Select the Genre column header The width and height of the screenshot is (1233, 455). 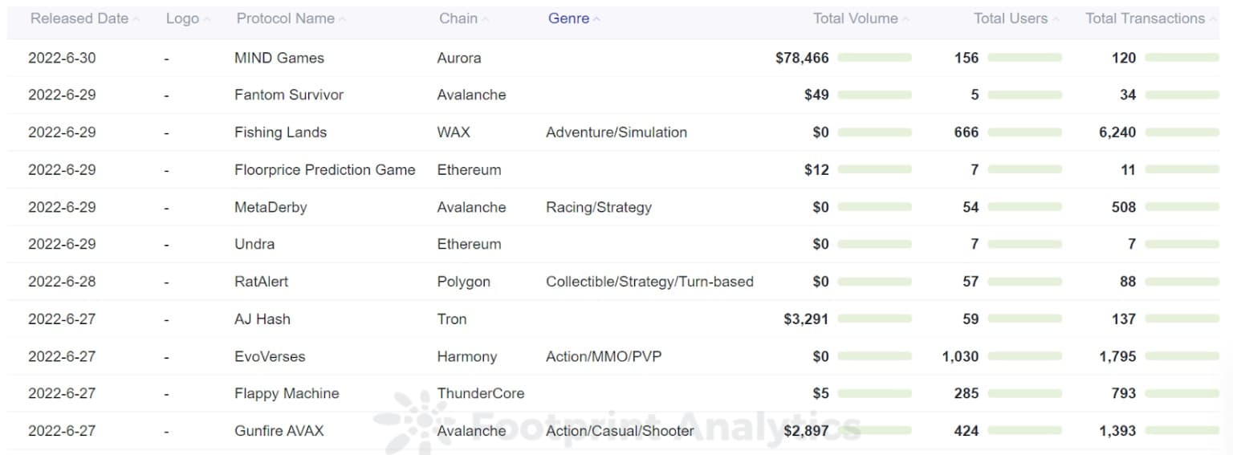pos(568,18)
